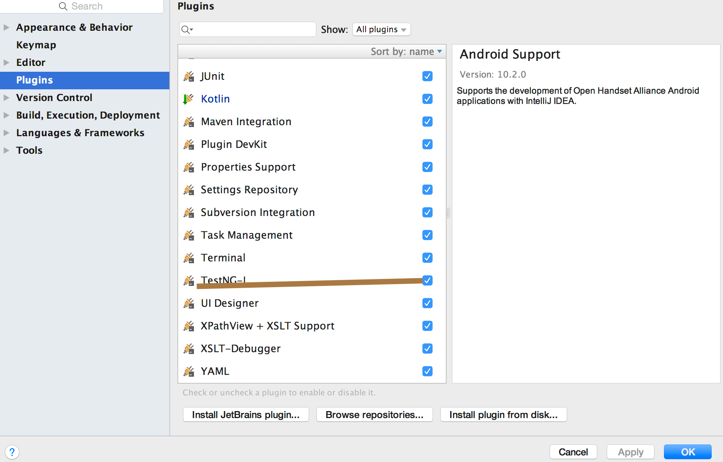Click Install JetBrains plugin button

tap(246, 415)
